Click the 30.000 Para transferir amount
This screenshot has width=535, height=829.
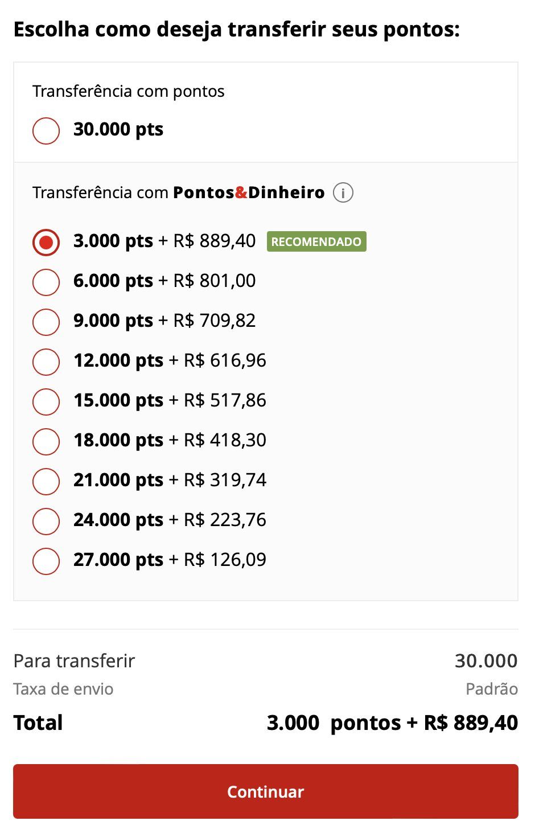(486, 660)
